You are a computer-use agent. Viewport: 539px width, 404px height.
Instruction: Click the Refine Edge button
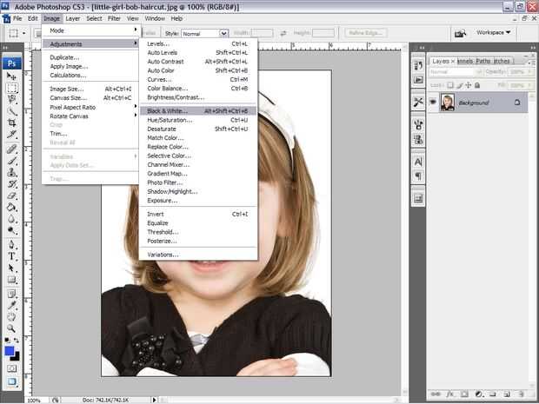coord(366,33)
